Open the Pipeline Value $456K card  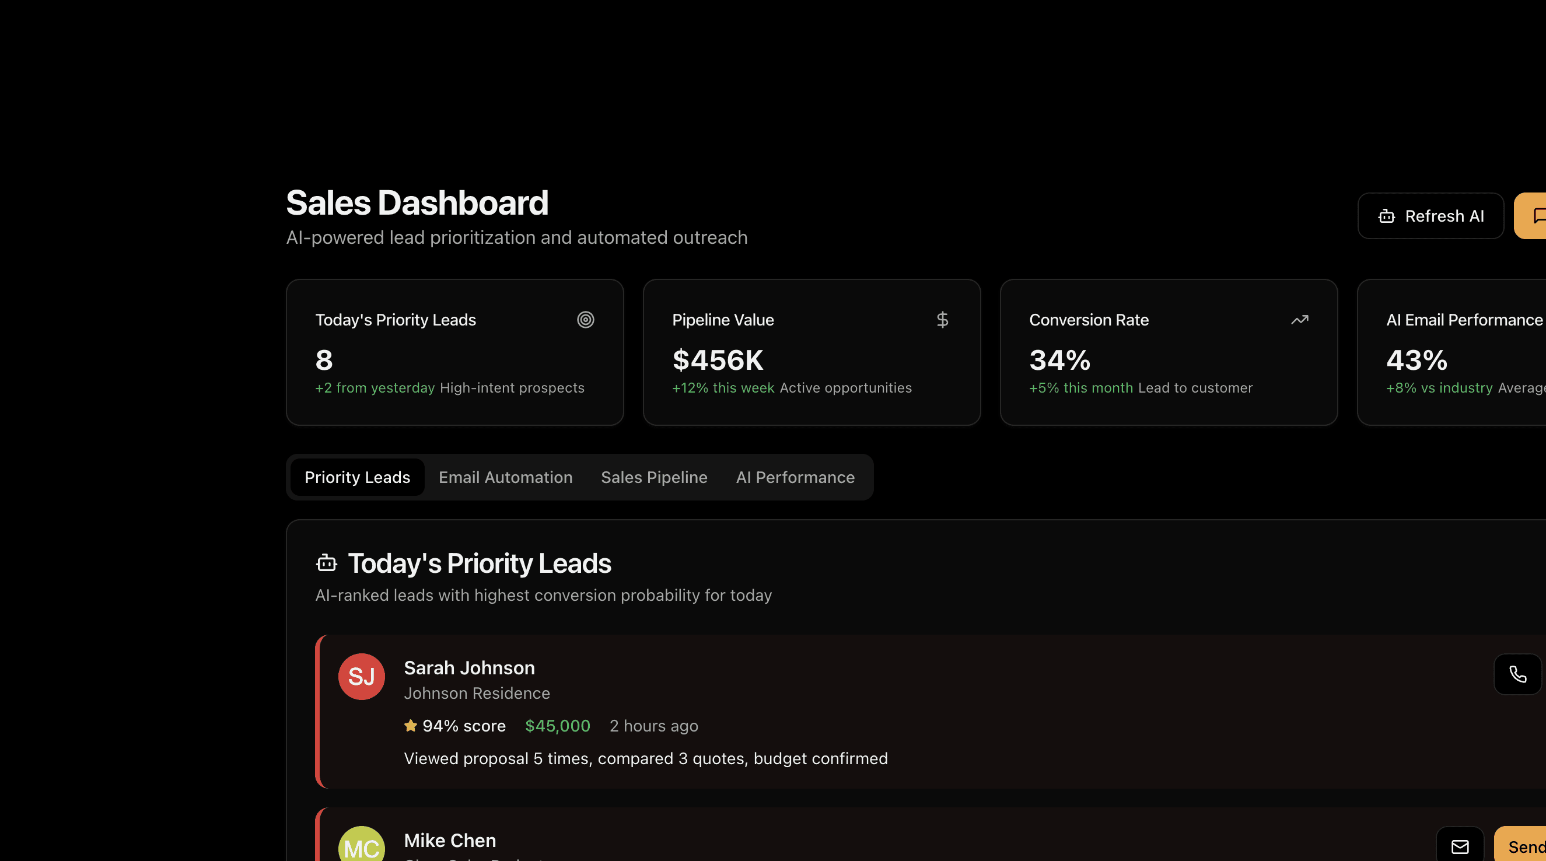point(812,352)
